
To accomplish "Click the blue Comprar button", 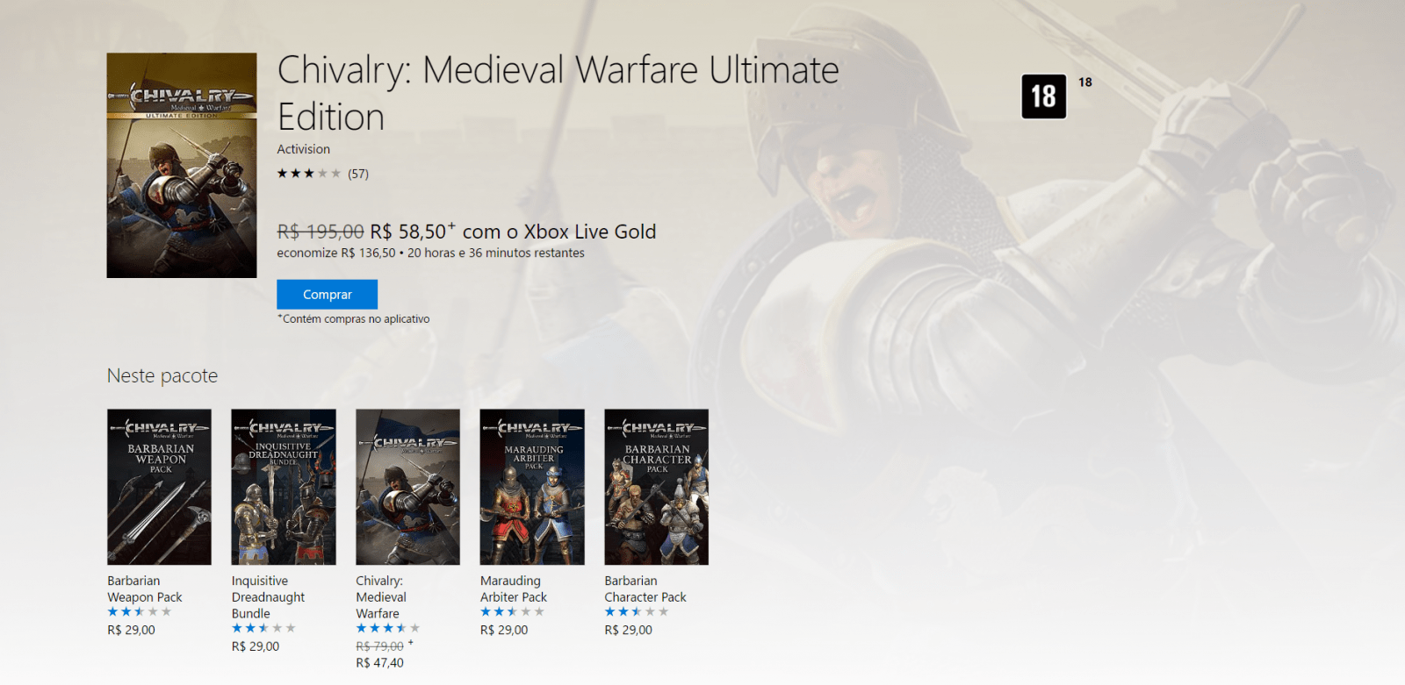I will coord(327,295).
